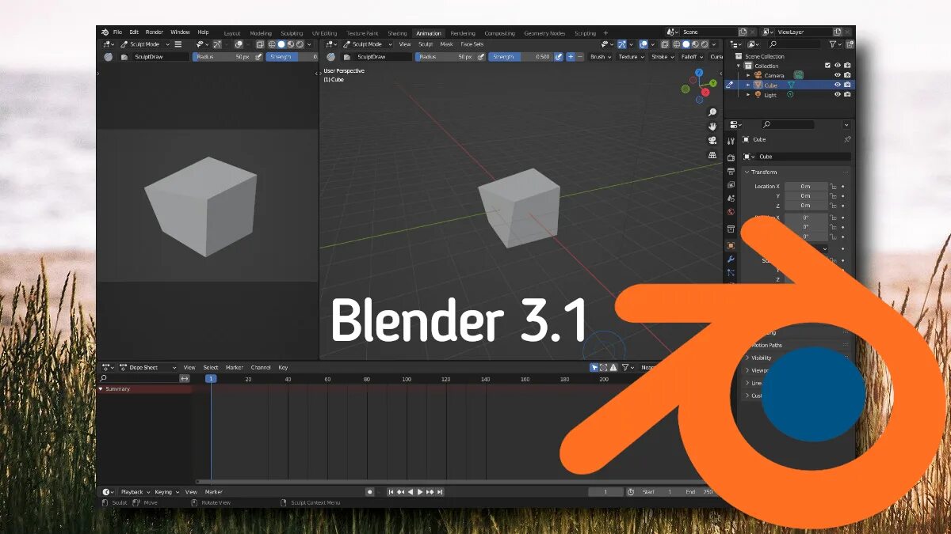Open the Falloff dropdown in the viewport header
Image resolution: width=951 pixels, height=534 pixels.
point(692,57)
